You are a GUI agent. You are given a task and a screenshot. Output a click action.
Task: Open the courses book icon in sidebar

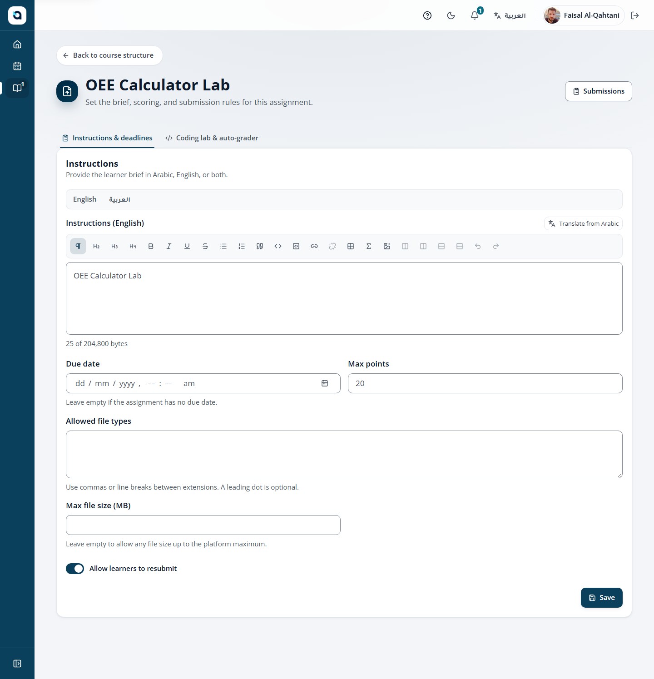17,88
